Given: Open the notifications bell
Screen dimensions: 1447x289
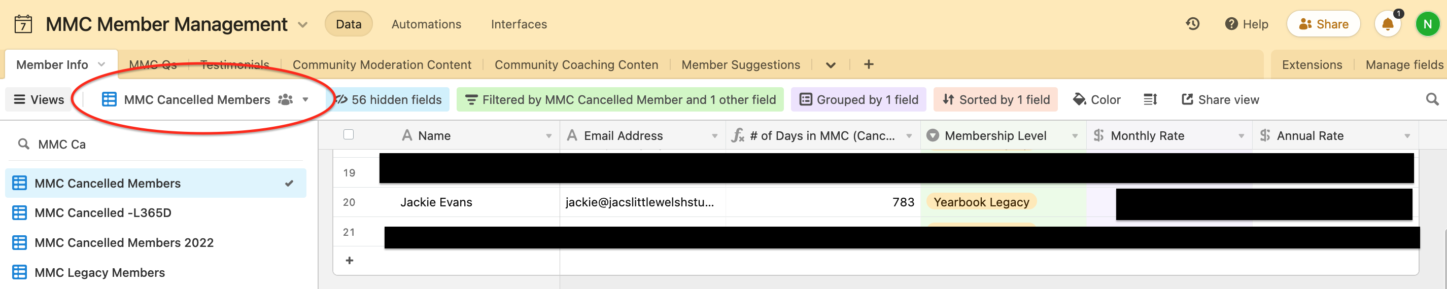Looking at the screenshot, I should pos(1387,24).
